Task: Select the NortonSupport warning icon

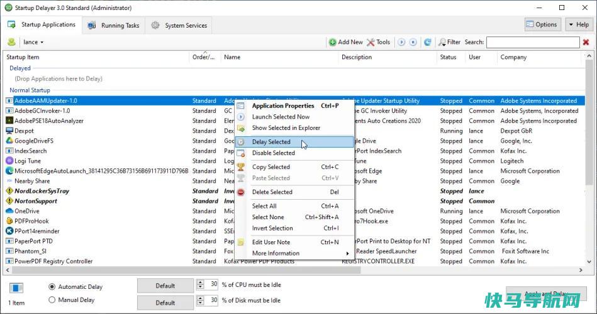Action: coord(9,201)
